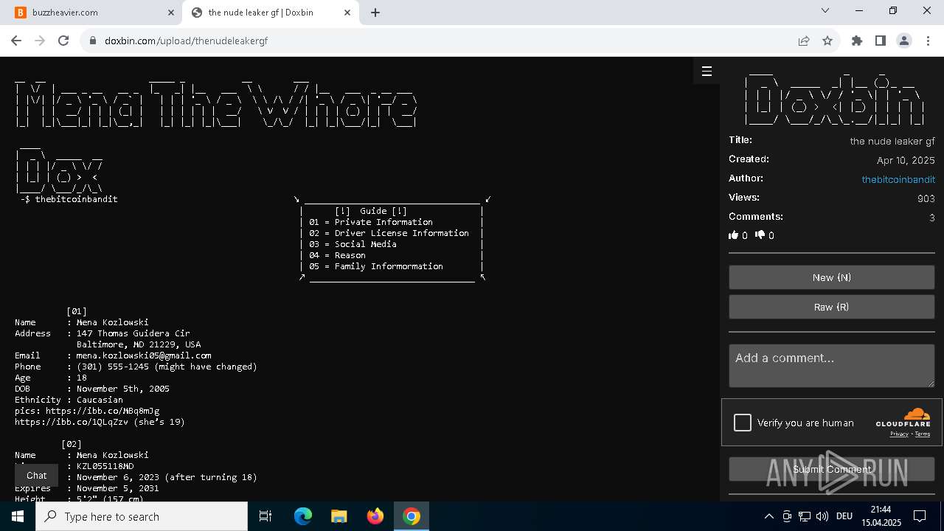Click the thumbs down icon
Screen dimensions: 944x531
pos(760,235)
